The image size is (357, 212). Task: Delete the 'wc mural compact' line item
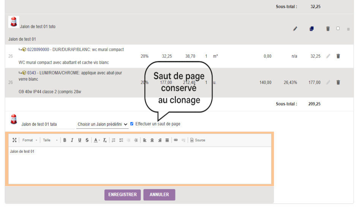click(338, 56)
